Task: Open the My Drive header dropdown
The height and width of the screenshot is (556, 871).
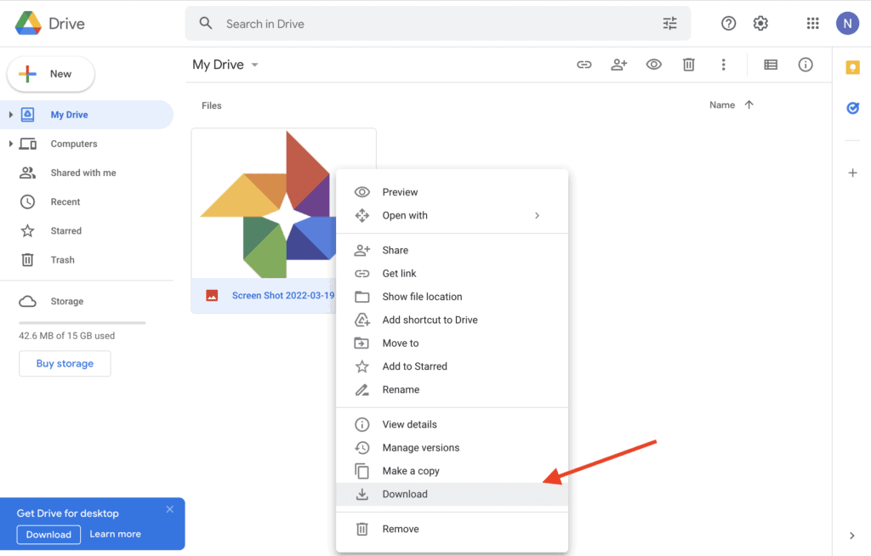Action: [225, 65]
